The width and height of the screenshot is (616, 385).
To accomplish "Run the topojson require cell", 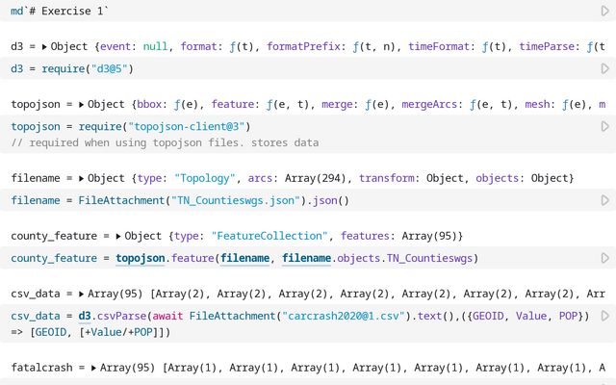I will pos(604,126).
